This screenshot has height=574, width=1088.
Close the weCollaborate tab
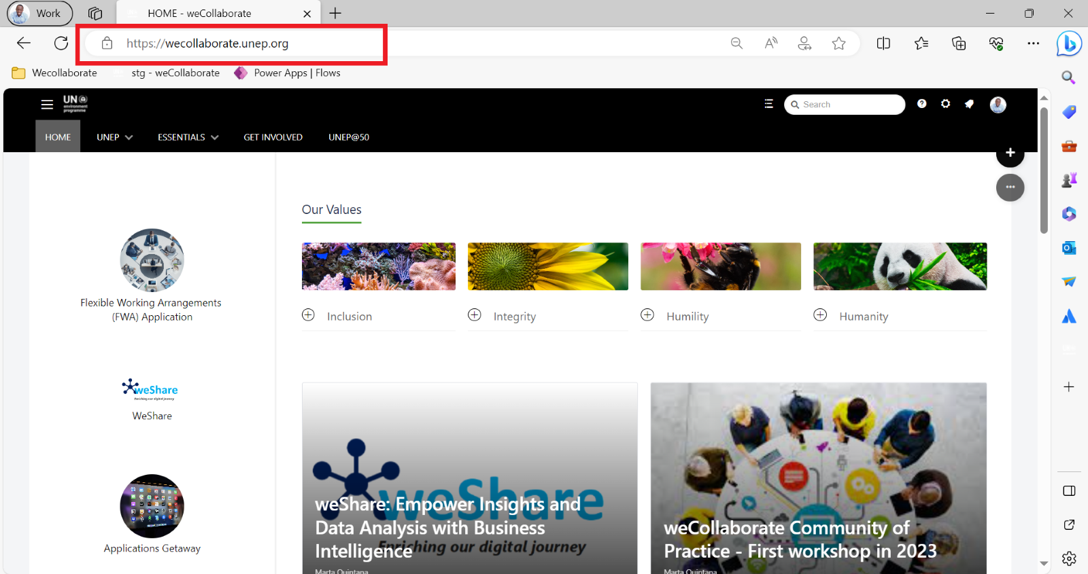(x=307, y=14)
